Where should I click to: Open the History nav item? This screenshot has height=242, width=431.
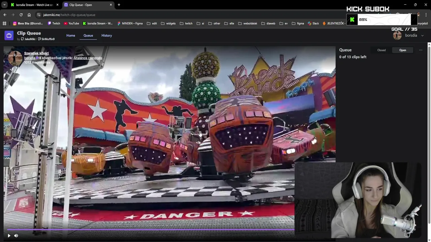coord(107,36)
